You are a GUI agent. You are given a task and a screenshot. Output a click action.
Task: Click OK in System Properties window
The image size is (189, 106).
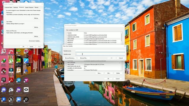pos(23,47)
